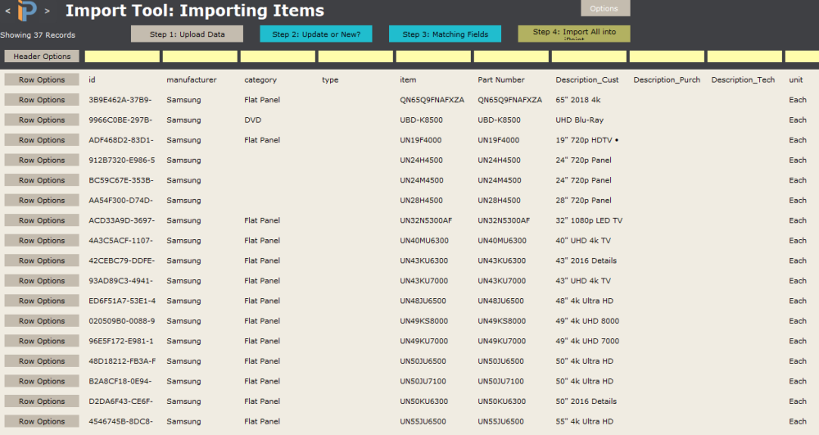
Task: Open Row Options for UN50KU6300 row
Action: pyautogui.click(x=42, y=401)
